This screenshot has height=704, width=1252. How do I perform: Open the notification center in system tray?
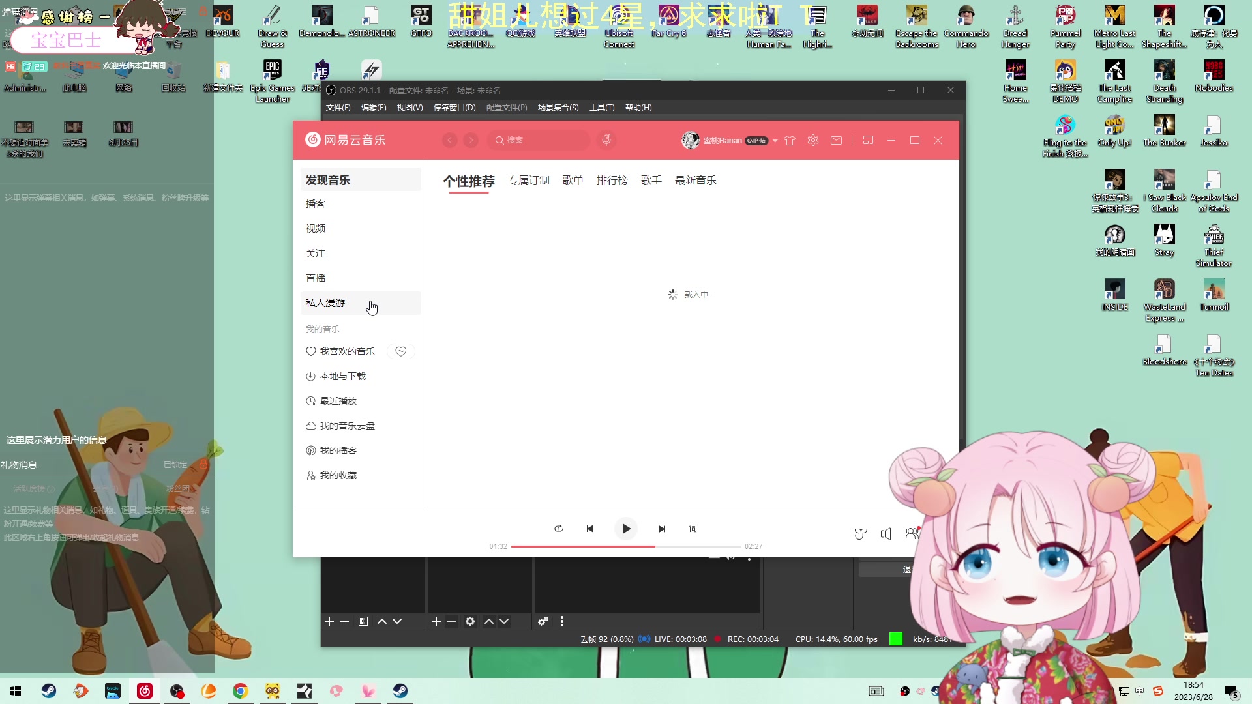[1232, 692]
